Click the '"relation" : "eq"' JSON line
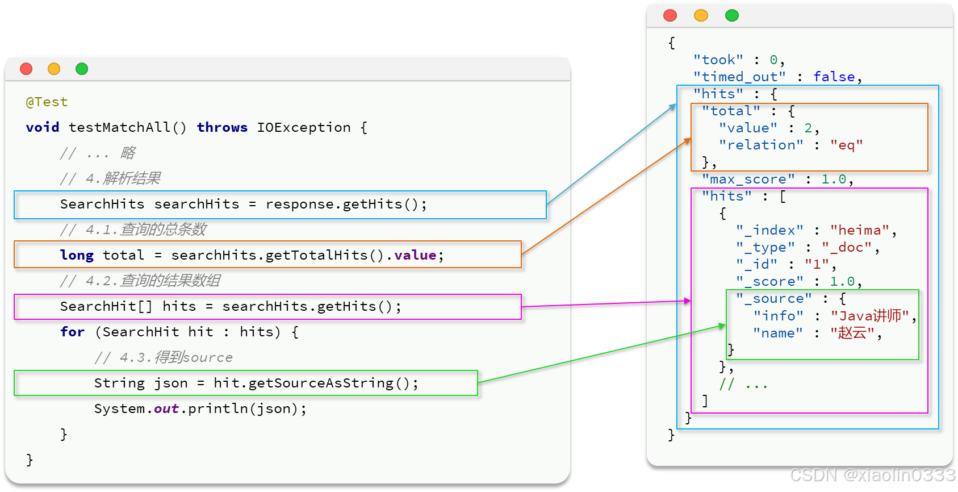Viewport: 958px width, 492px height. 790,145
